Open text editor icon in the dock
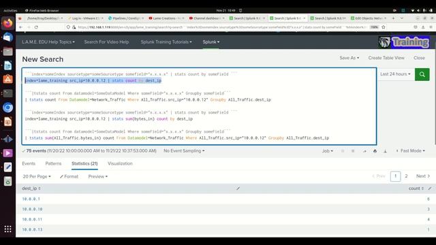Screen dimensions: 436x245 (7, 167)
